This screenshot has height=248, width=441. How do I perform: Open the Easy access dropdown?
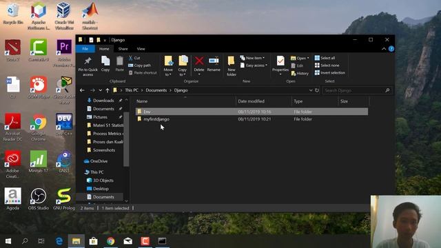coord(254,65)
